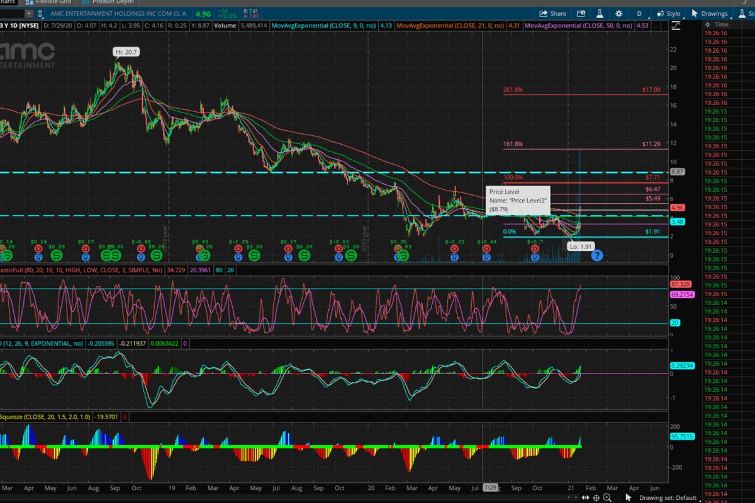Open the Studies beaker icon on top toolbar

(600, 13)
